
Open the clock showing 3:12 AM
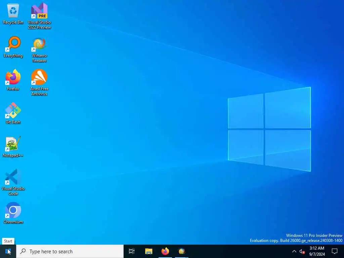(x=317, y=251)
